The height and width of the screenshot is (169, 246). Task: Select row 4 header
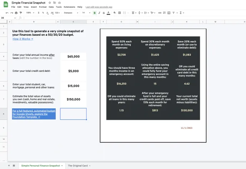[x=3, y=56]
